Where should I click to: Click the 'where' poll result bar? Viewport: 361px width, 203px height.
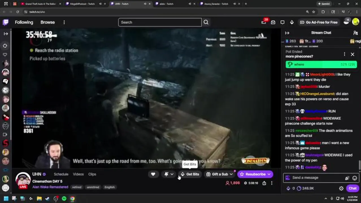click(x=321, y=64)
